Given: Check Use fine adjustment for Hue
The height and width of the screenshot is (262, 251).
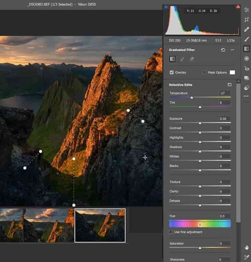Looking at the screenshot, I should tap(171, 232).
